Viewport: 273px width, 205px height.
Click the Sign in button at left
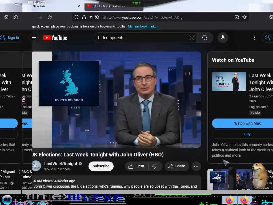click(x=10, y=38)
